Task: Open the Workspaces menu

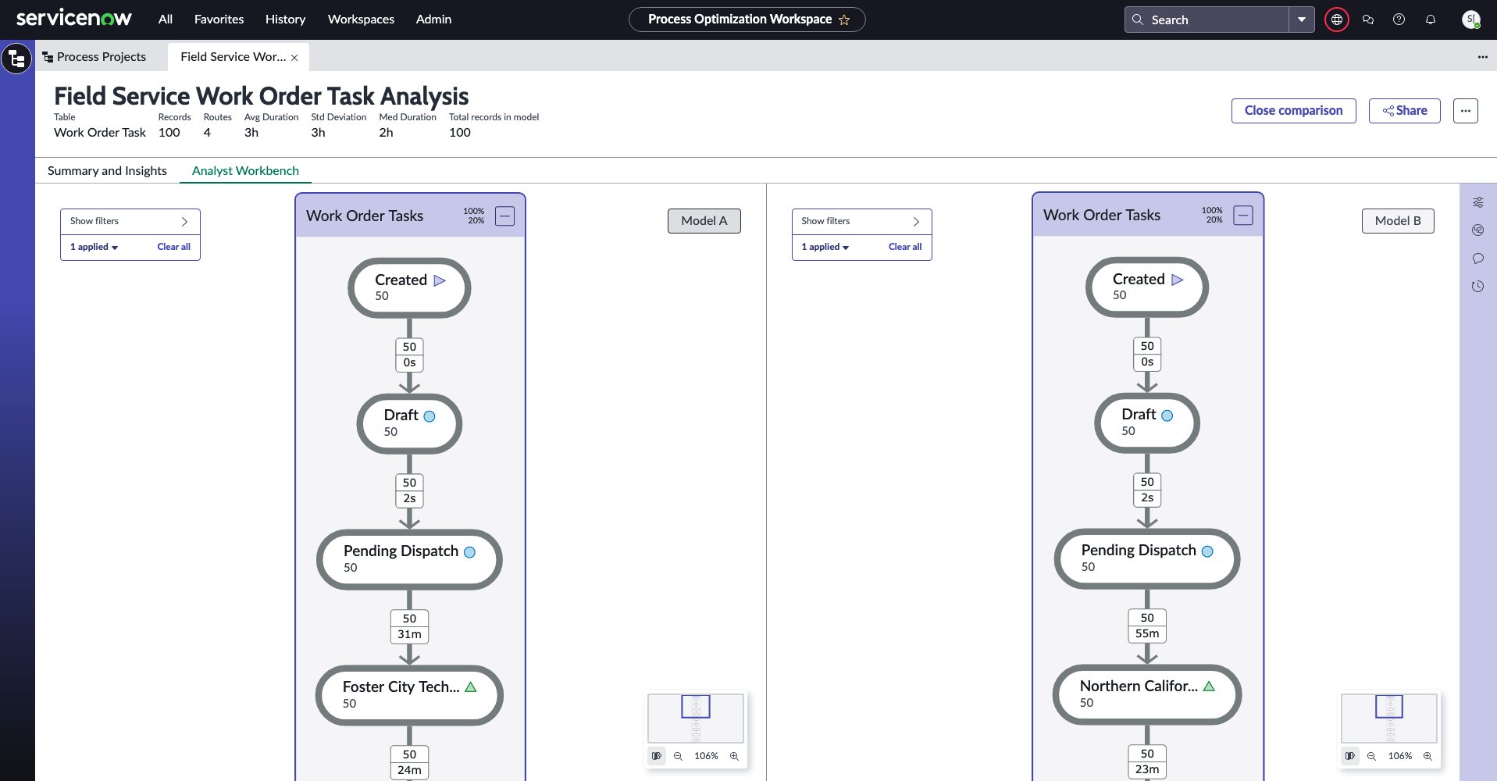Action: pos(361,20)
